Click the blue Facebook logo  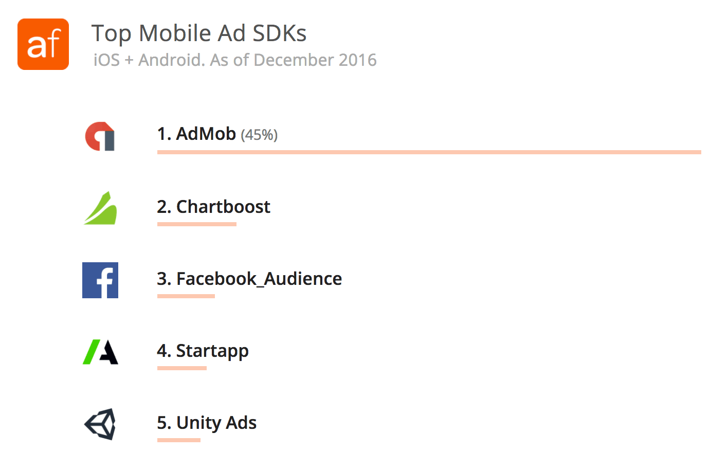click(x=100, y=280)
